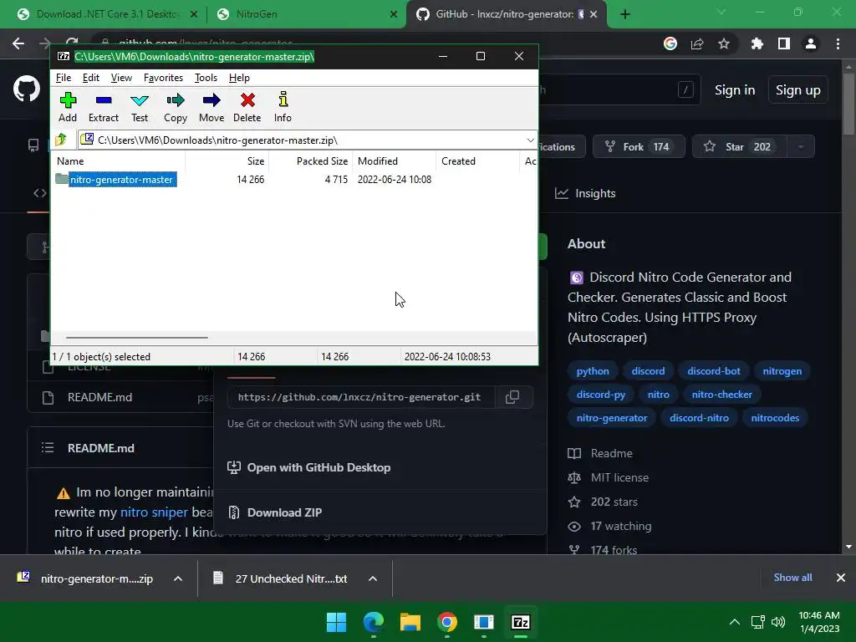Expand the nitro-generator zip download options
The width and height of the screenshot is (856, 642).
(178, 578)
